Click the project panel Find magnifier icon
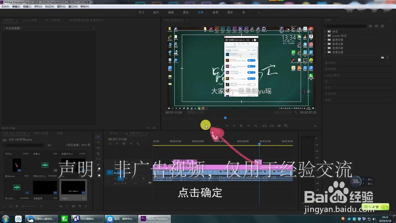 click(x=67, y=206)
